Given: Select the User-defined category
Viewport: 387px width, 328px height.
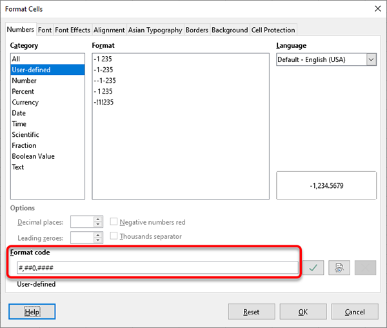Looking at the screenshot, I should (48, 70).
